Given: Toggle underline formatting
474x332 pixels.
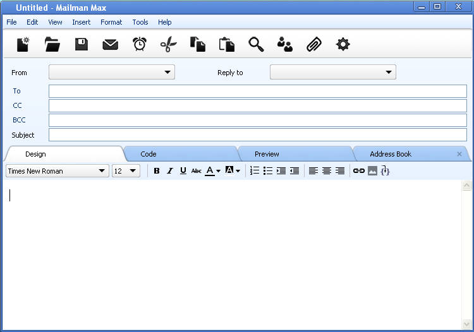Looking at the screenshot, I should [183, 171].
